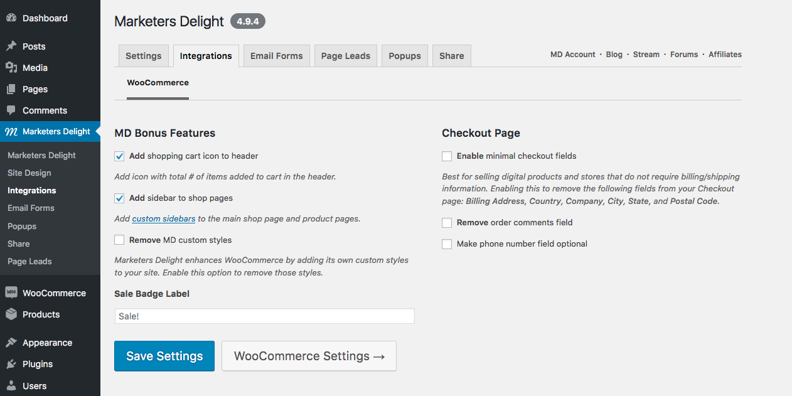The width and height of the screenshot is (792, 396).
Task: Switch to the Popups tab
Action: tap(405, 56)
